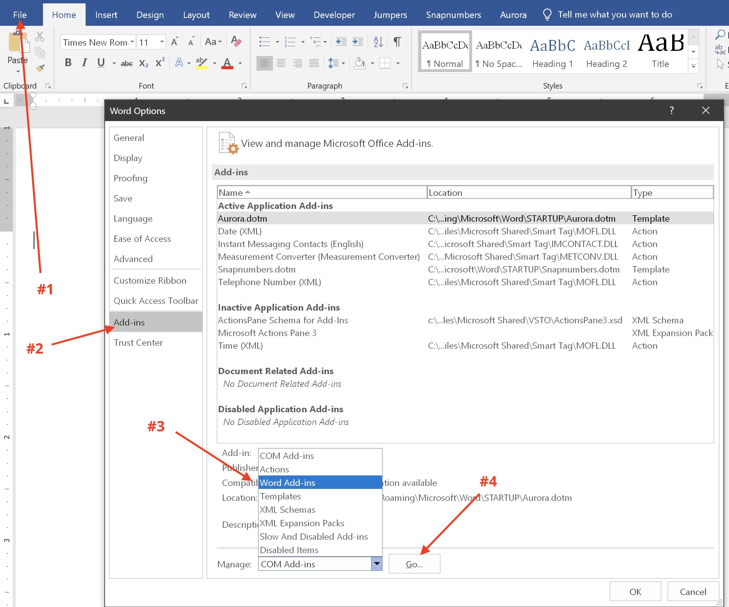
Task: Open the Change Case Aa menu
Action: [x=213, y=42]
